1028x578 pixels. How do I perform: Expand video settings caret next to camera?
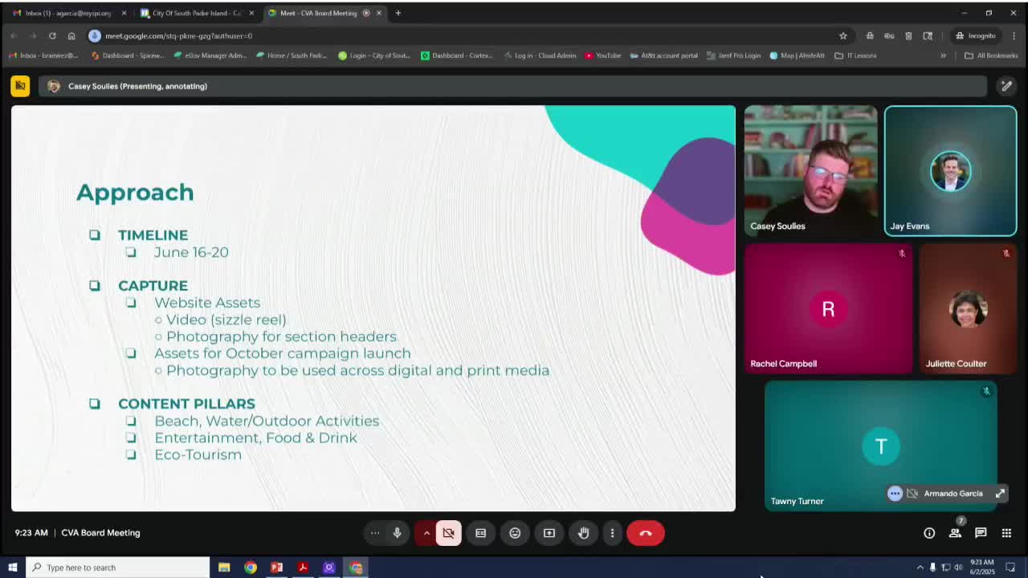[x=426, y=533]
